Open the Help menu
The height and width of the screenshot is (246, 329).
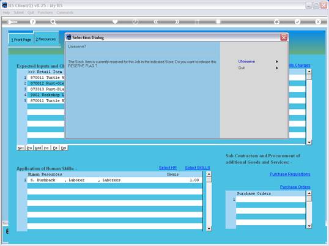6,13
